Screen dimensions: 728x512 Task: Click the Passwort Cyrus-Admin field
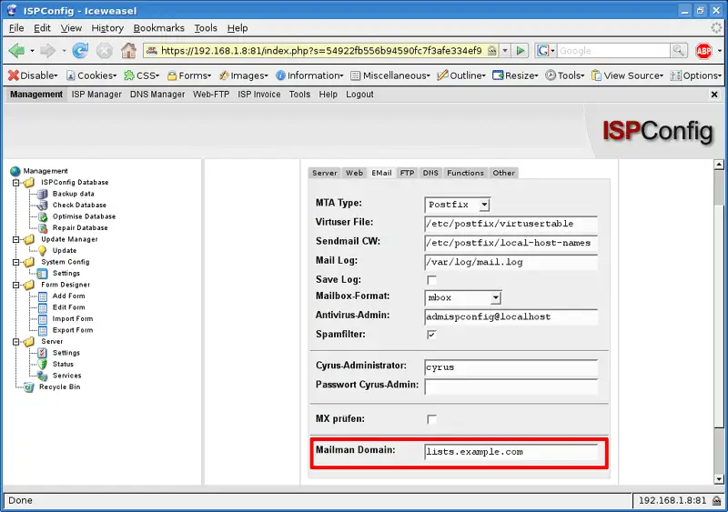511,387
